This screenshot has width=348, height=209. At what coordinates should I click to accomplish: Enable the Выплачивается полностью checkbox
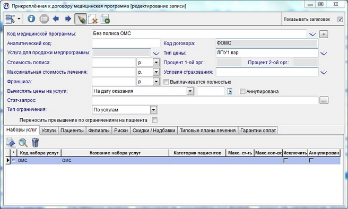pyautogui.click(x=166, y=82)
